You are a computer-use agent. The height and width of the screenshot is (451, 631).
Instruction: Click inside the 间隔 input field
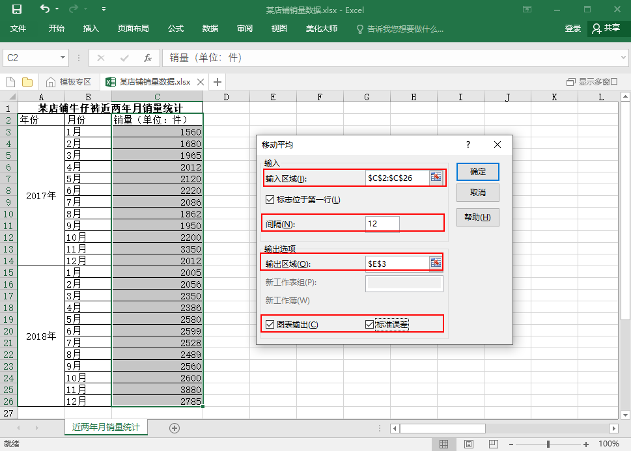(x=382, y=223)
